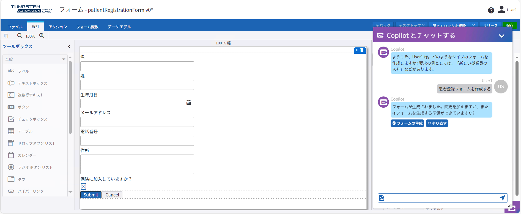This screenshot has height=214, width=521.
Task: Select the テーブル tool in the toolbox
Action: 25,131
